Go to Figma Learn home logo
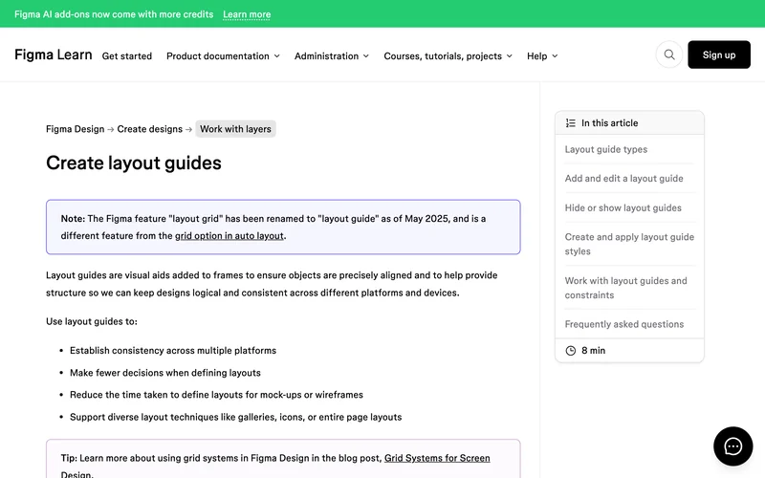 point(54,54)
